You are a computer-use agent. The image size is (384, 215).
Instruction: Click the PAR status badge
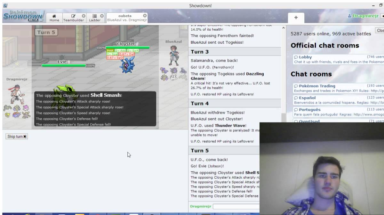pyautogui.click(x=110, y=51)
